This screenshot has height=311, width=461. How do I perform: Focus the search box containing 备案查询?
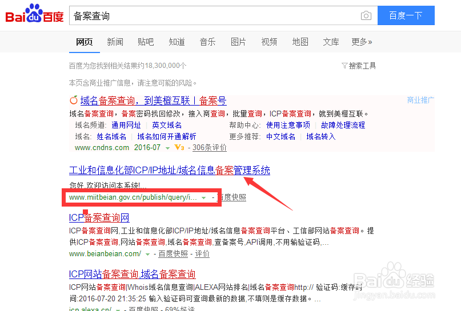[214, 15]
